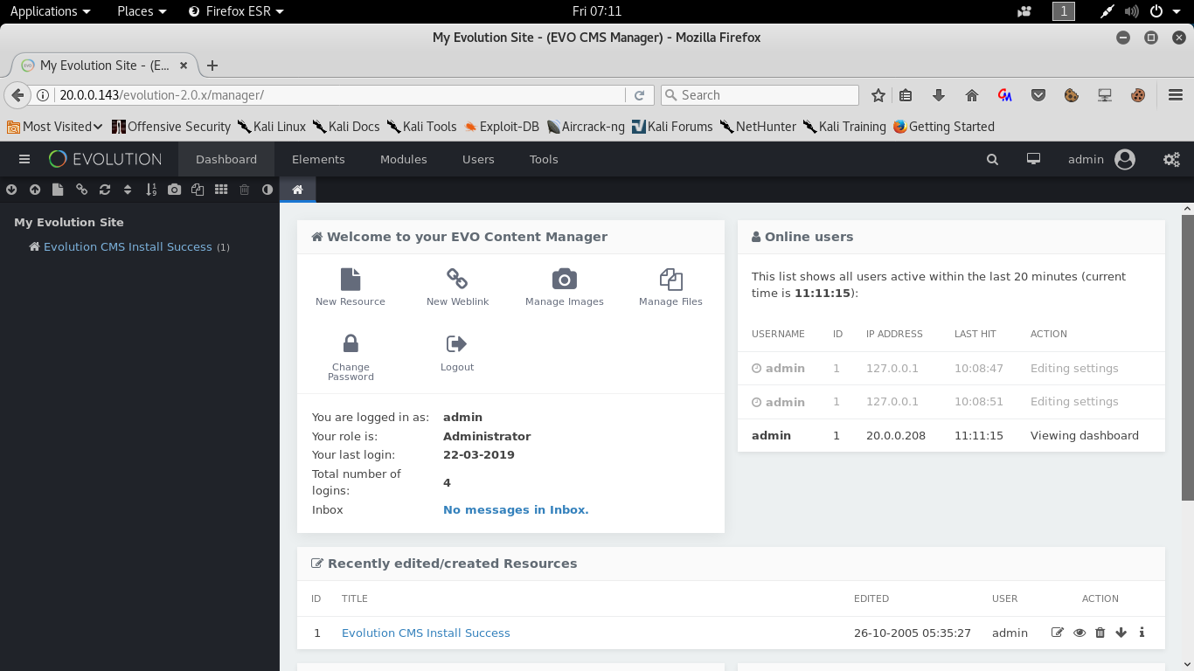The height and width of the screenshot is (671, 1194).
Task: Refresh the resource tree
Action: (105, 190)
